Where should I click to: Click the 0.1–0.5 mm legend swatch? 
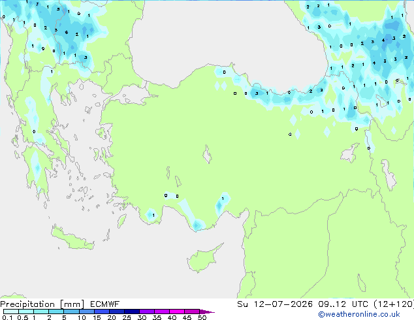[11, 312]
